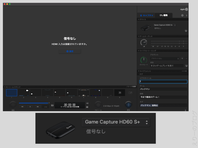198x148 pixels.
Task: Switch to the 編集 tab
Action: tap(164, 15)
